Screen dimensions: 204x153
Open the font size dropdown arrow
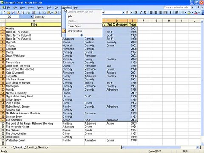coord(131,13)
